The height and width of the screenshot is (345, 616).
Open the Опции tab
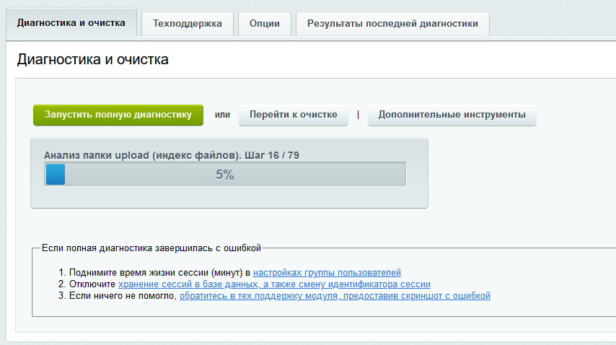[265, 24]
